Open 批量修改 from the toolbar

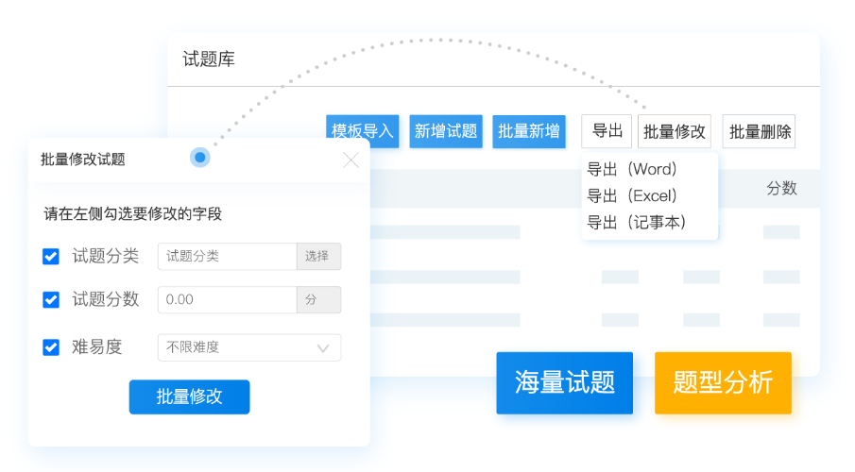pyautogui.click(x=675, y=132)
